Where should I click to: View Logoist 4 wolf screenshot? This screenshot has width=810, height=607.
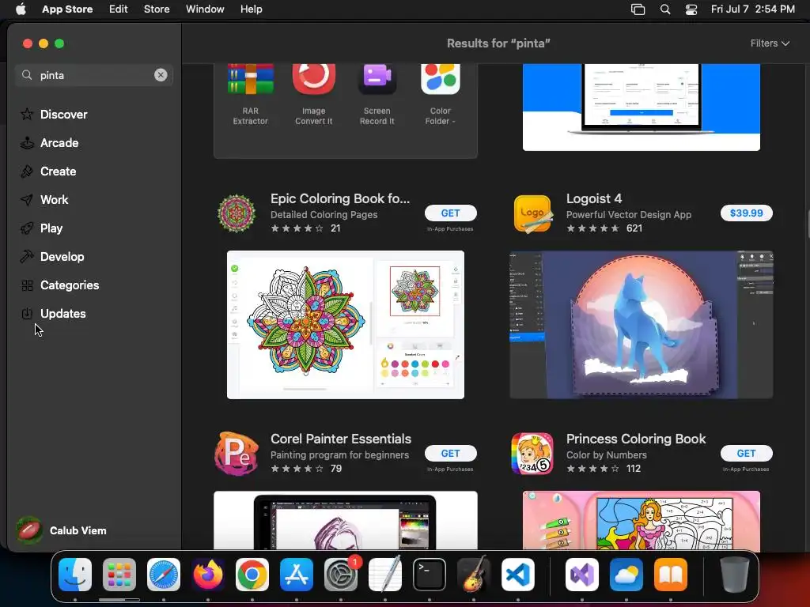(x=641, y=325)
